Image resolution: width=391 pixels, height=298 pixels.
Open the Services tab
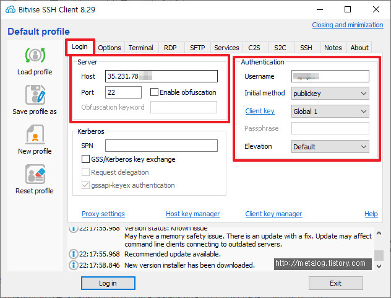pos(226,48)
